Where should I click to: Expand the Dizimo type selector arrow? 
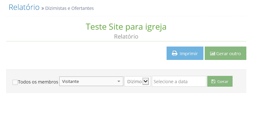(145, 81)
